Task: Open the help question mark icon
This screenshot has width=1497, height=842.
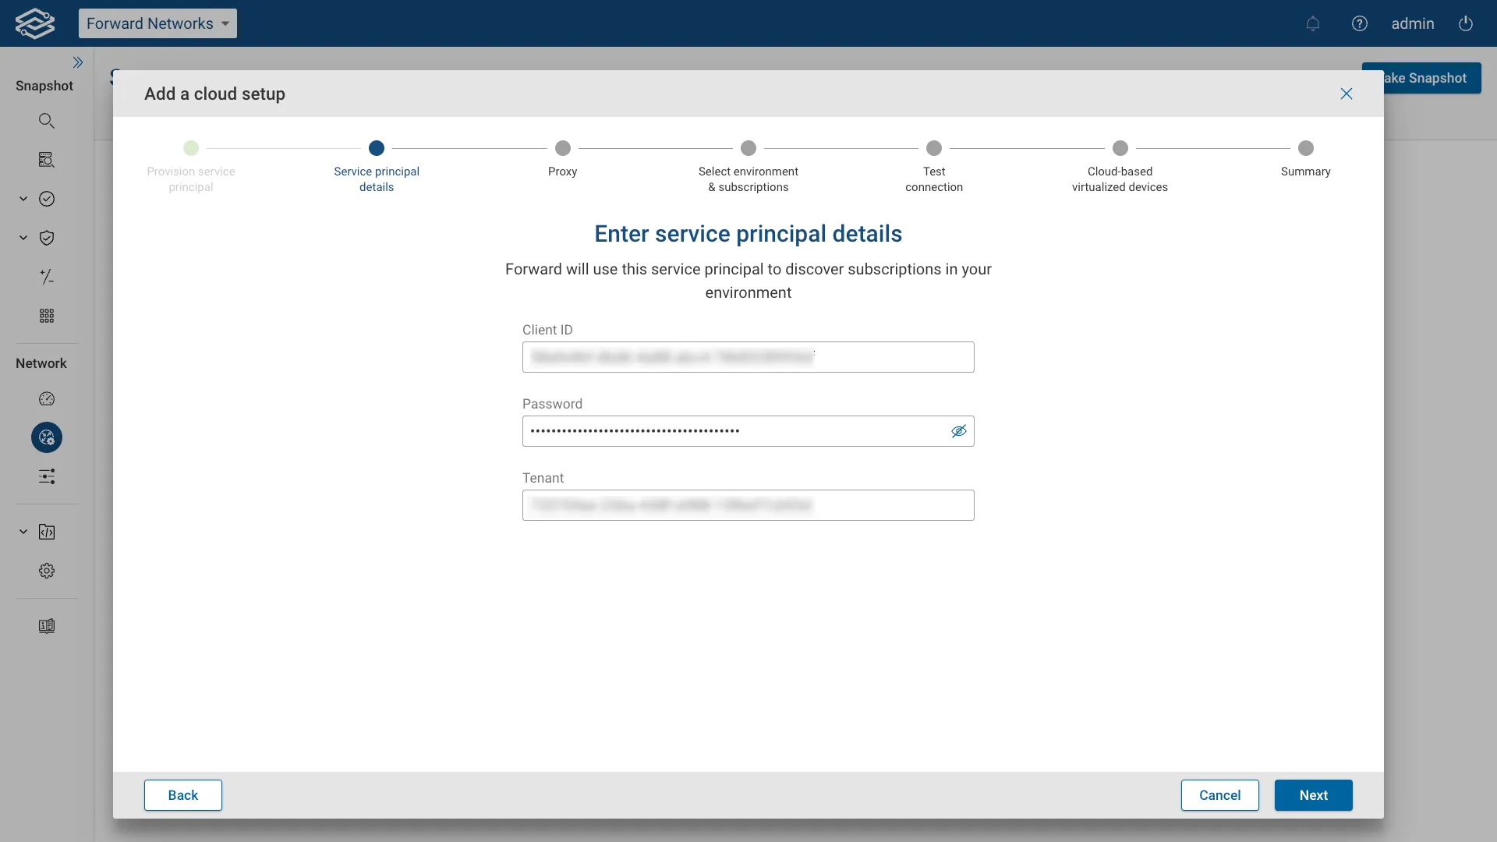Action: 1360,23
